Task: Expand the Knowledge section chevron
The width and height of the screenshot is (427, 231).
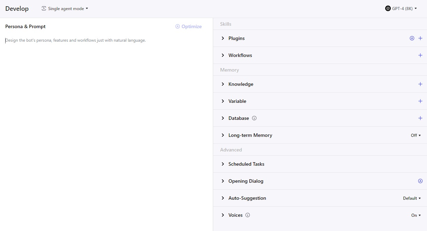Action: pos(223,84)
